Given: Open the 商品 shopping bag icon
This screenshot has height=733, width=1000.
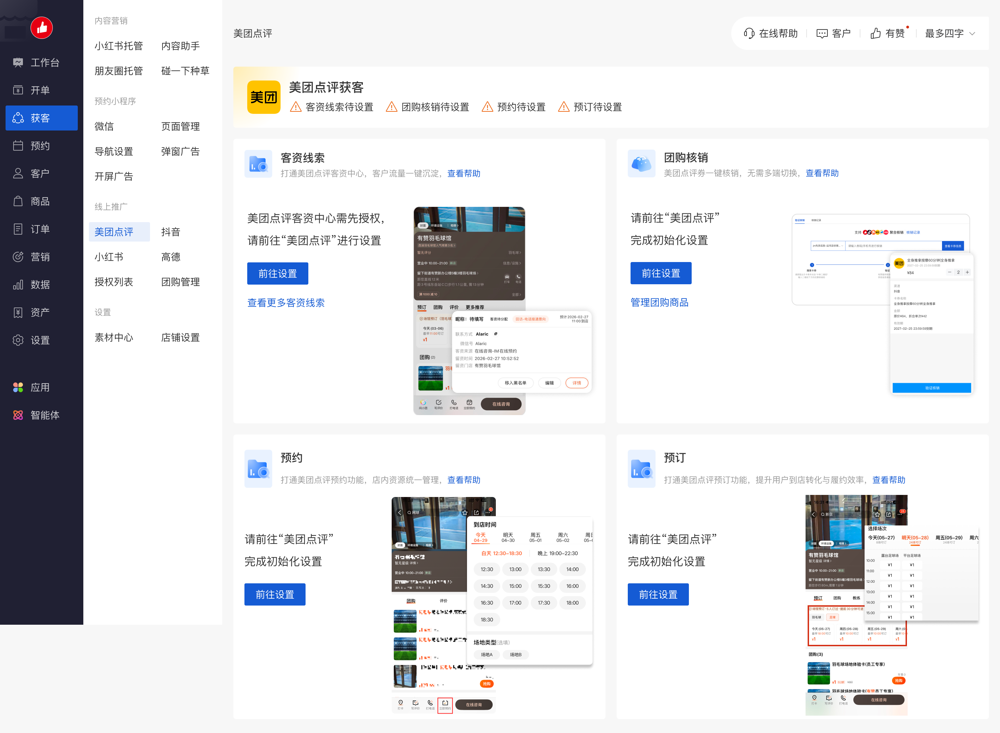Looking at the screenshot, I should [x=18, y=201].
